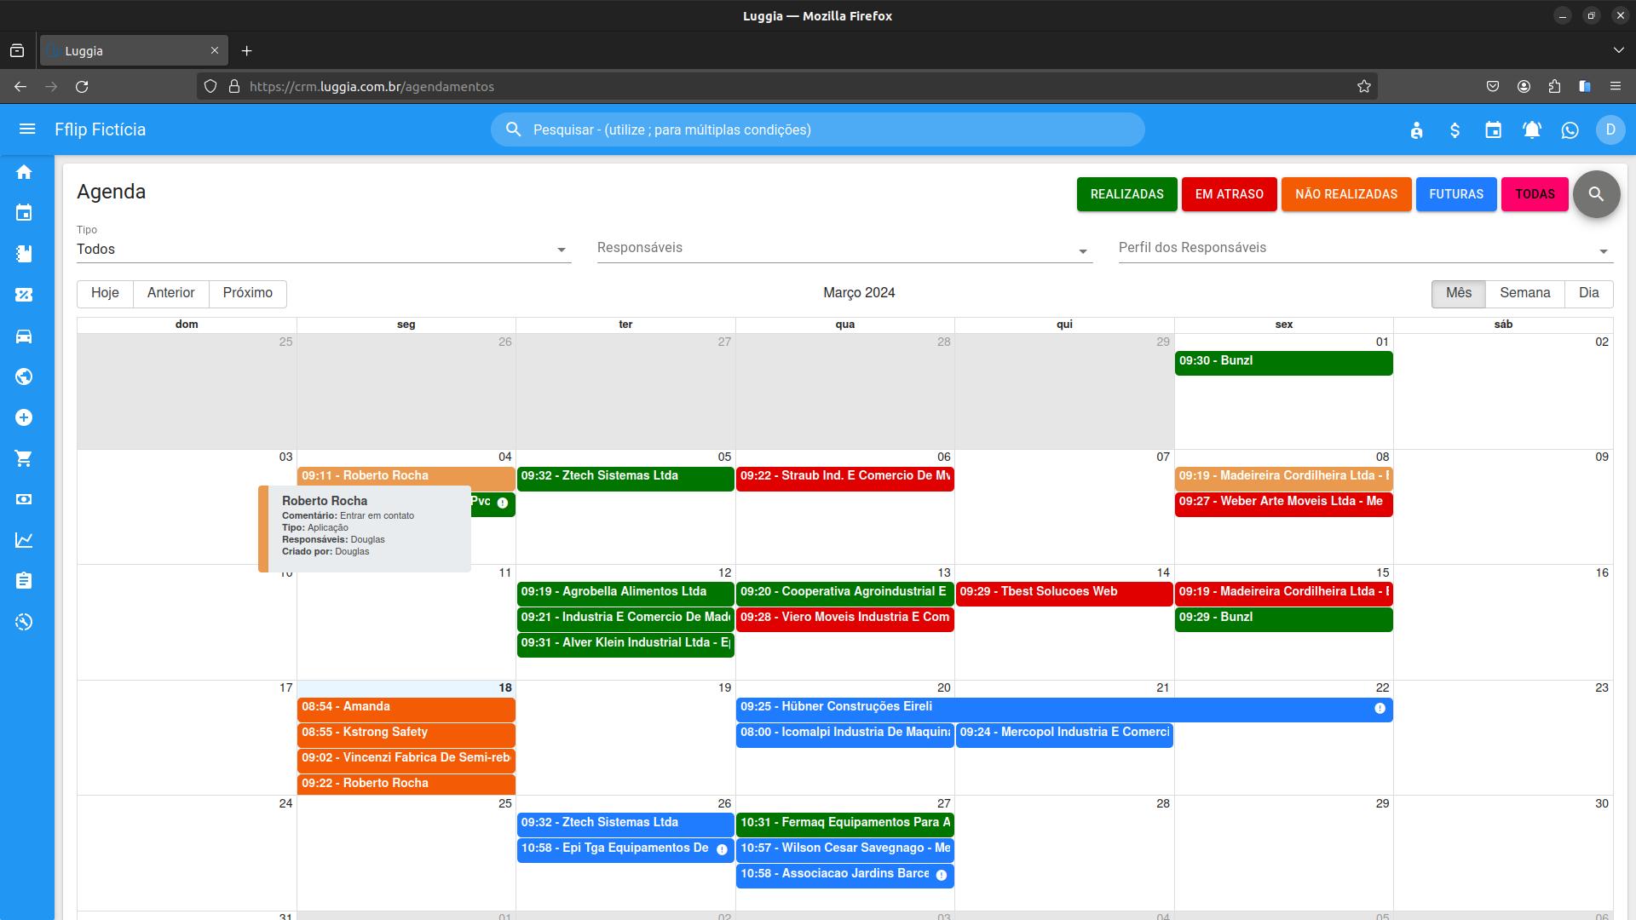Switch the calendar to Dia view
Viewport: 1636px width, 920px height.
point(1588,293)
